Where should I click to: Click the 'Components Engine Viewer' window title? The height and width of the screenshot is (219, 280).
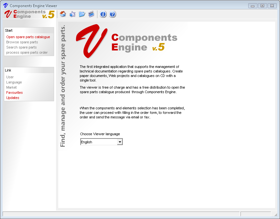[x=33, y=6]
